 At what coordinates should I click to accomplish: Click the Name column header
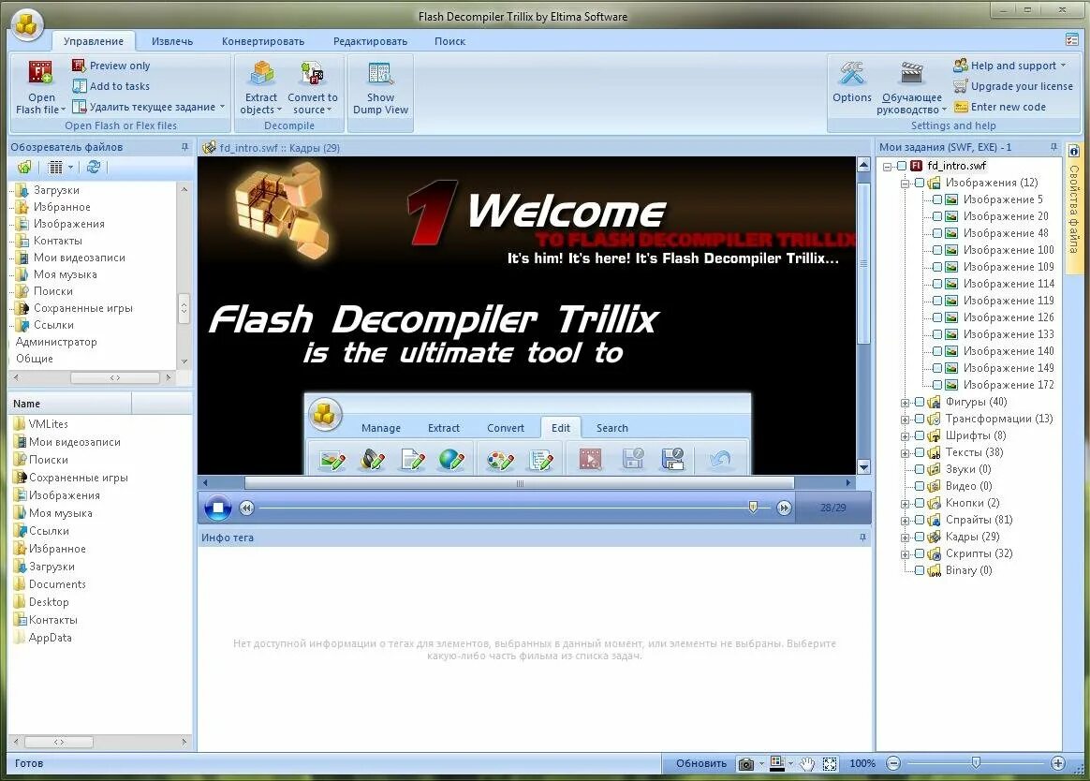69,404
